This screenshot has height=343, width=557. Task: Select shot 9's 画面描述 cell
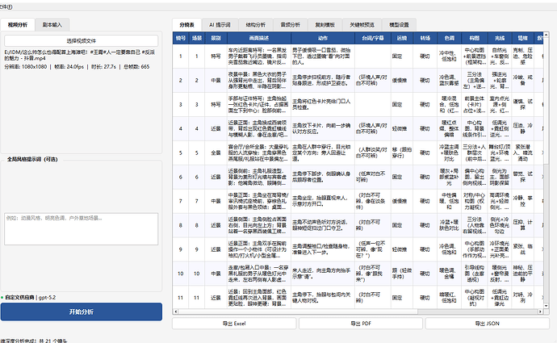[x=259, y=249]
